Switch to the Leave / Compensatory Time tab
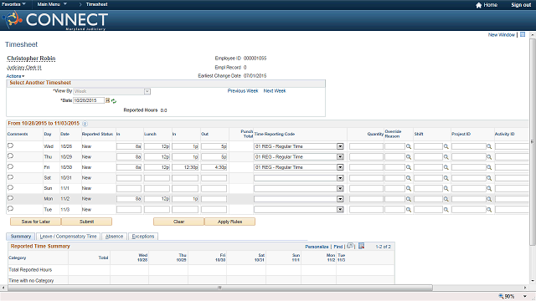Screen dimensions: 536x301 coord(68,237)
